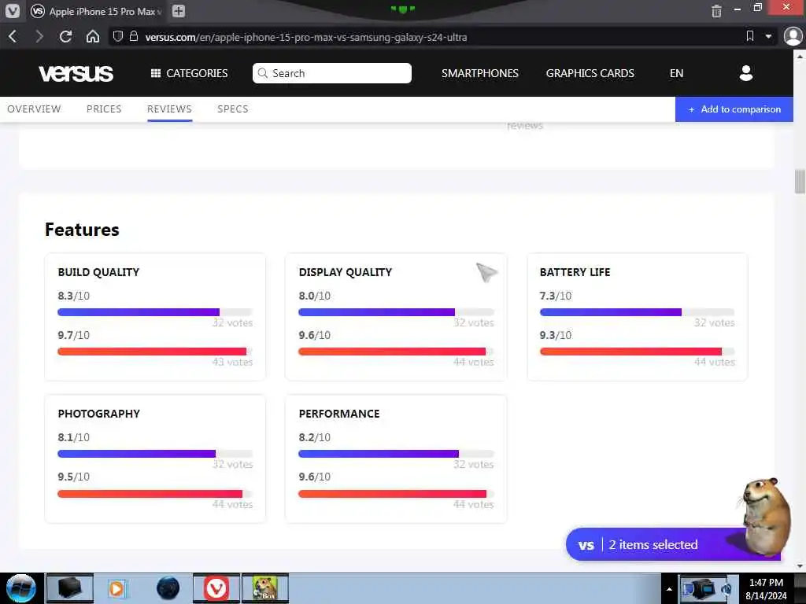Open black folder taskbar icon

70,588
